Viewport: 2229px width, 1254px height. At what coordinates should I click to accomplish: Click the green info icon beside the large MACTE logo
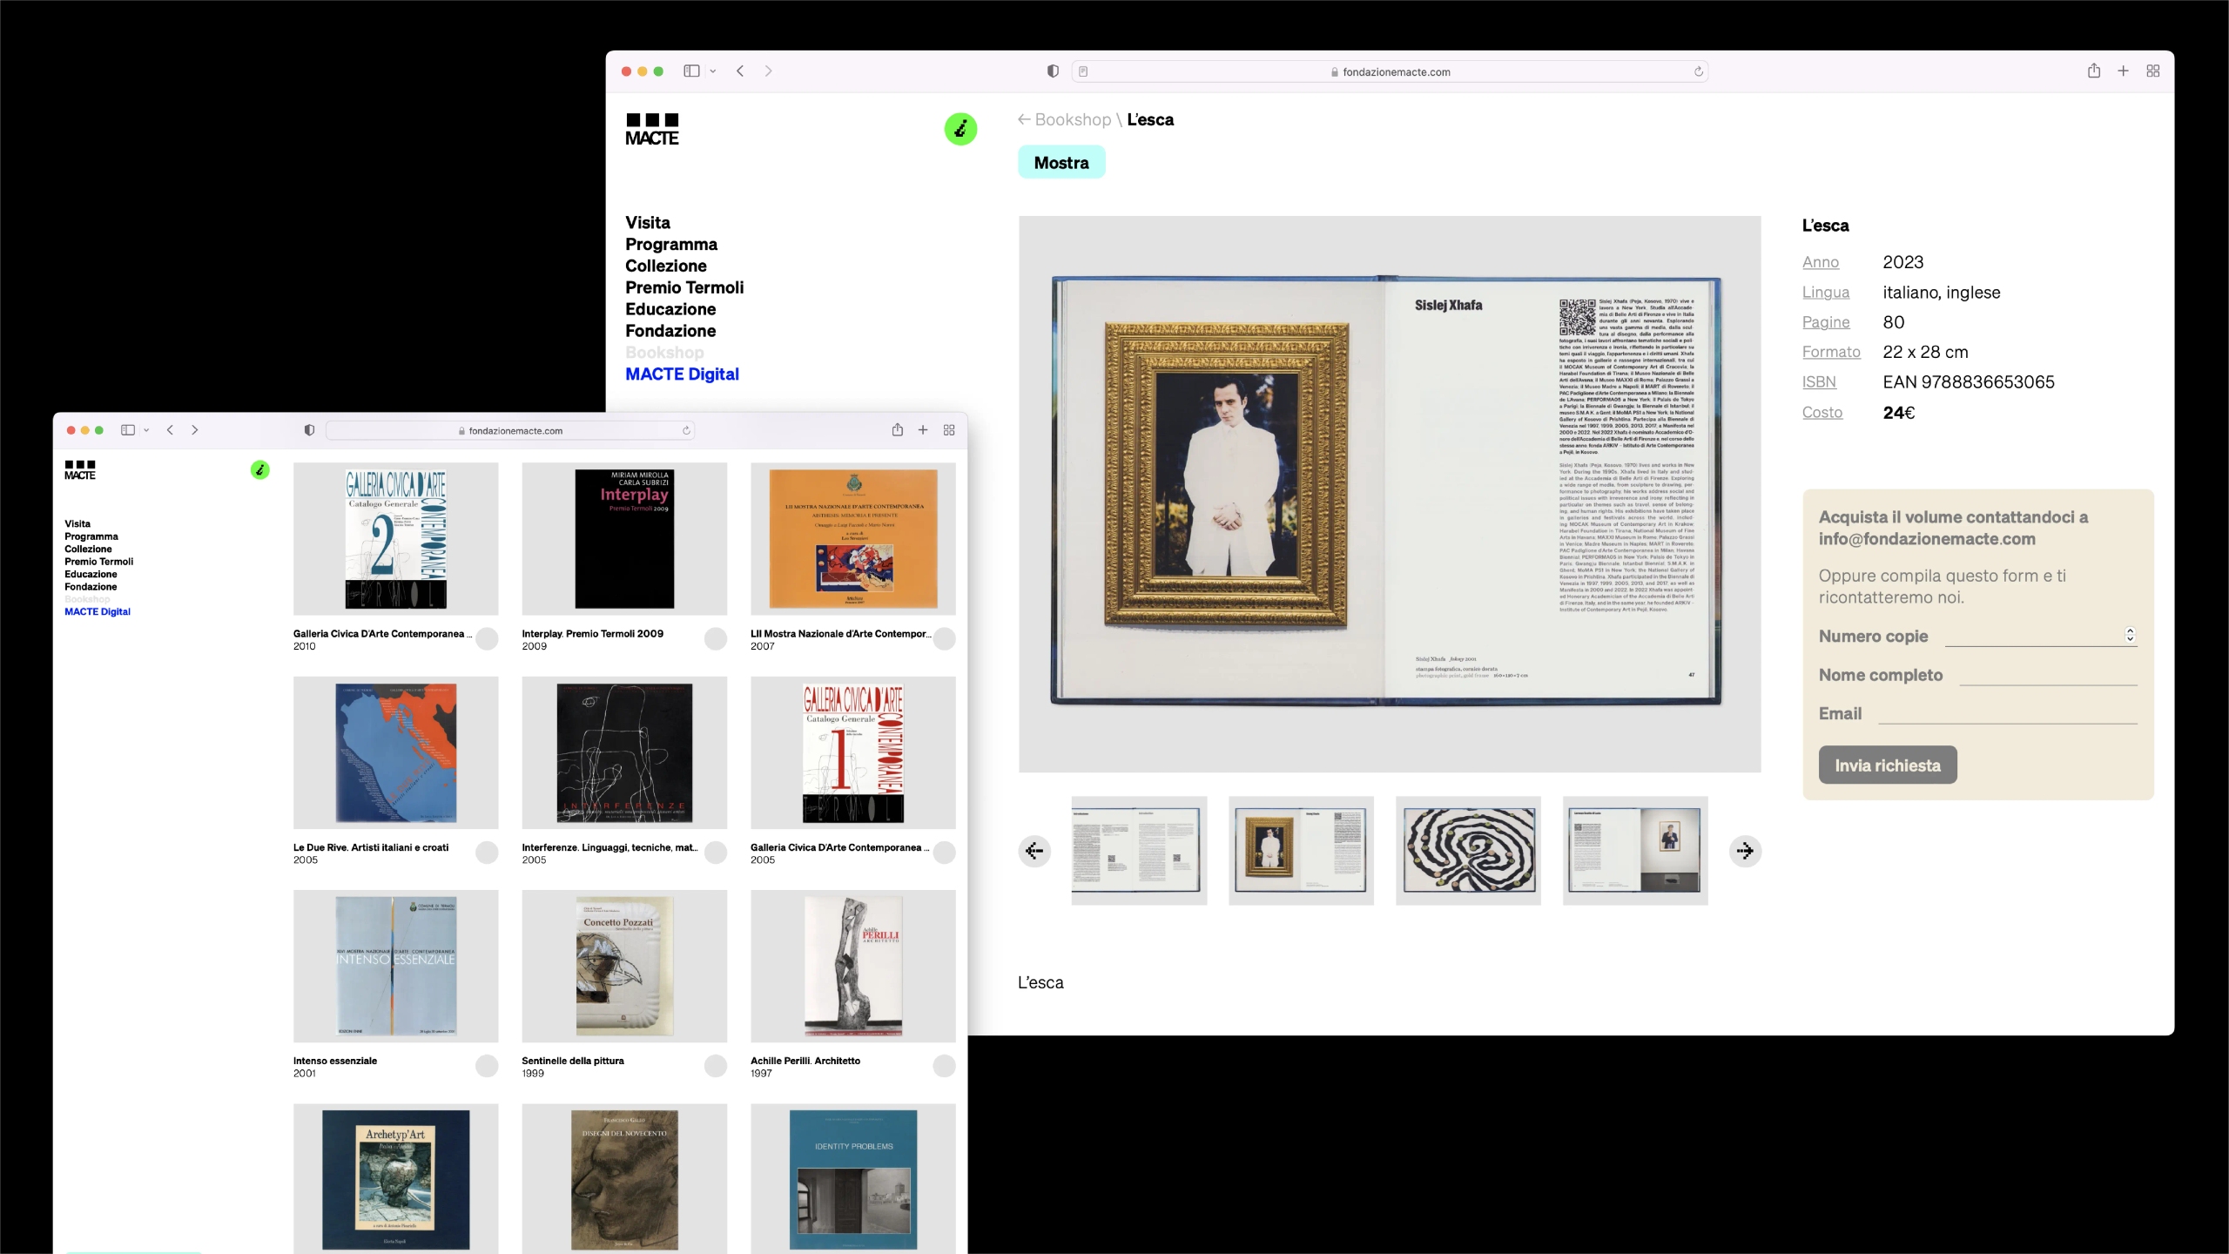click(x=960, y=129)
